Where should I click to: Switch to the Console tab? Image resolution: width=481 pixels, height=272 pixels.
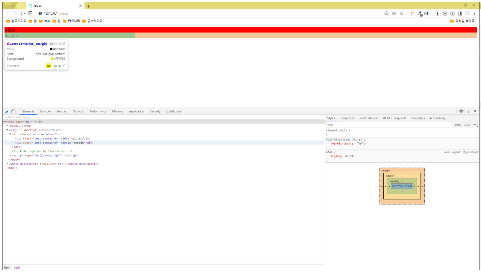pyautogui.click(x=45, y=111)
